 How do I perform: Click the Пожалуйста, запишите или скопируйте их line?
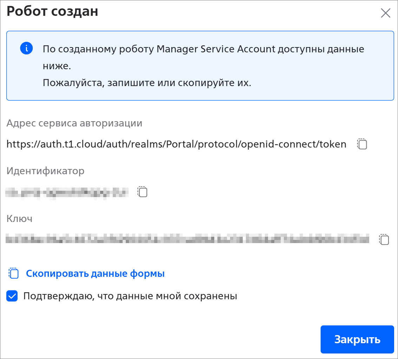point(147,83)
